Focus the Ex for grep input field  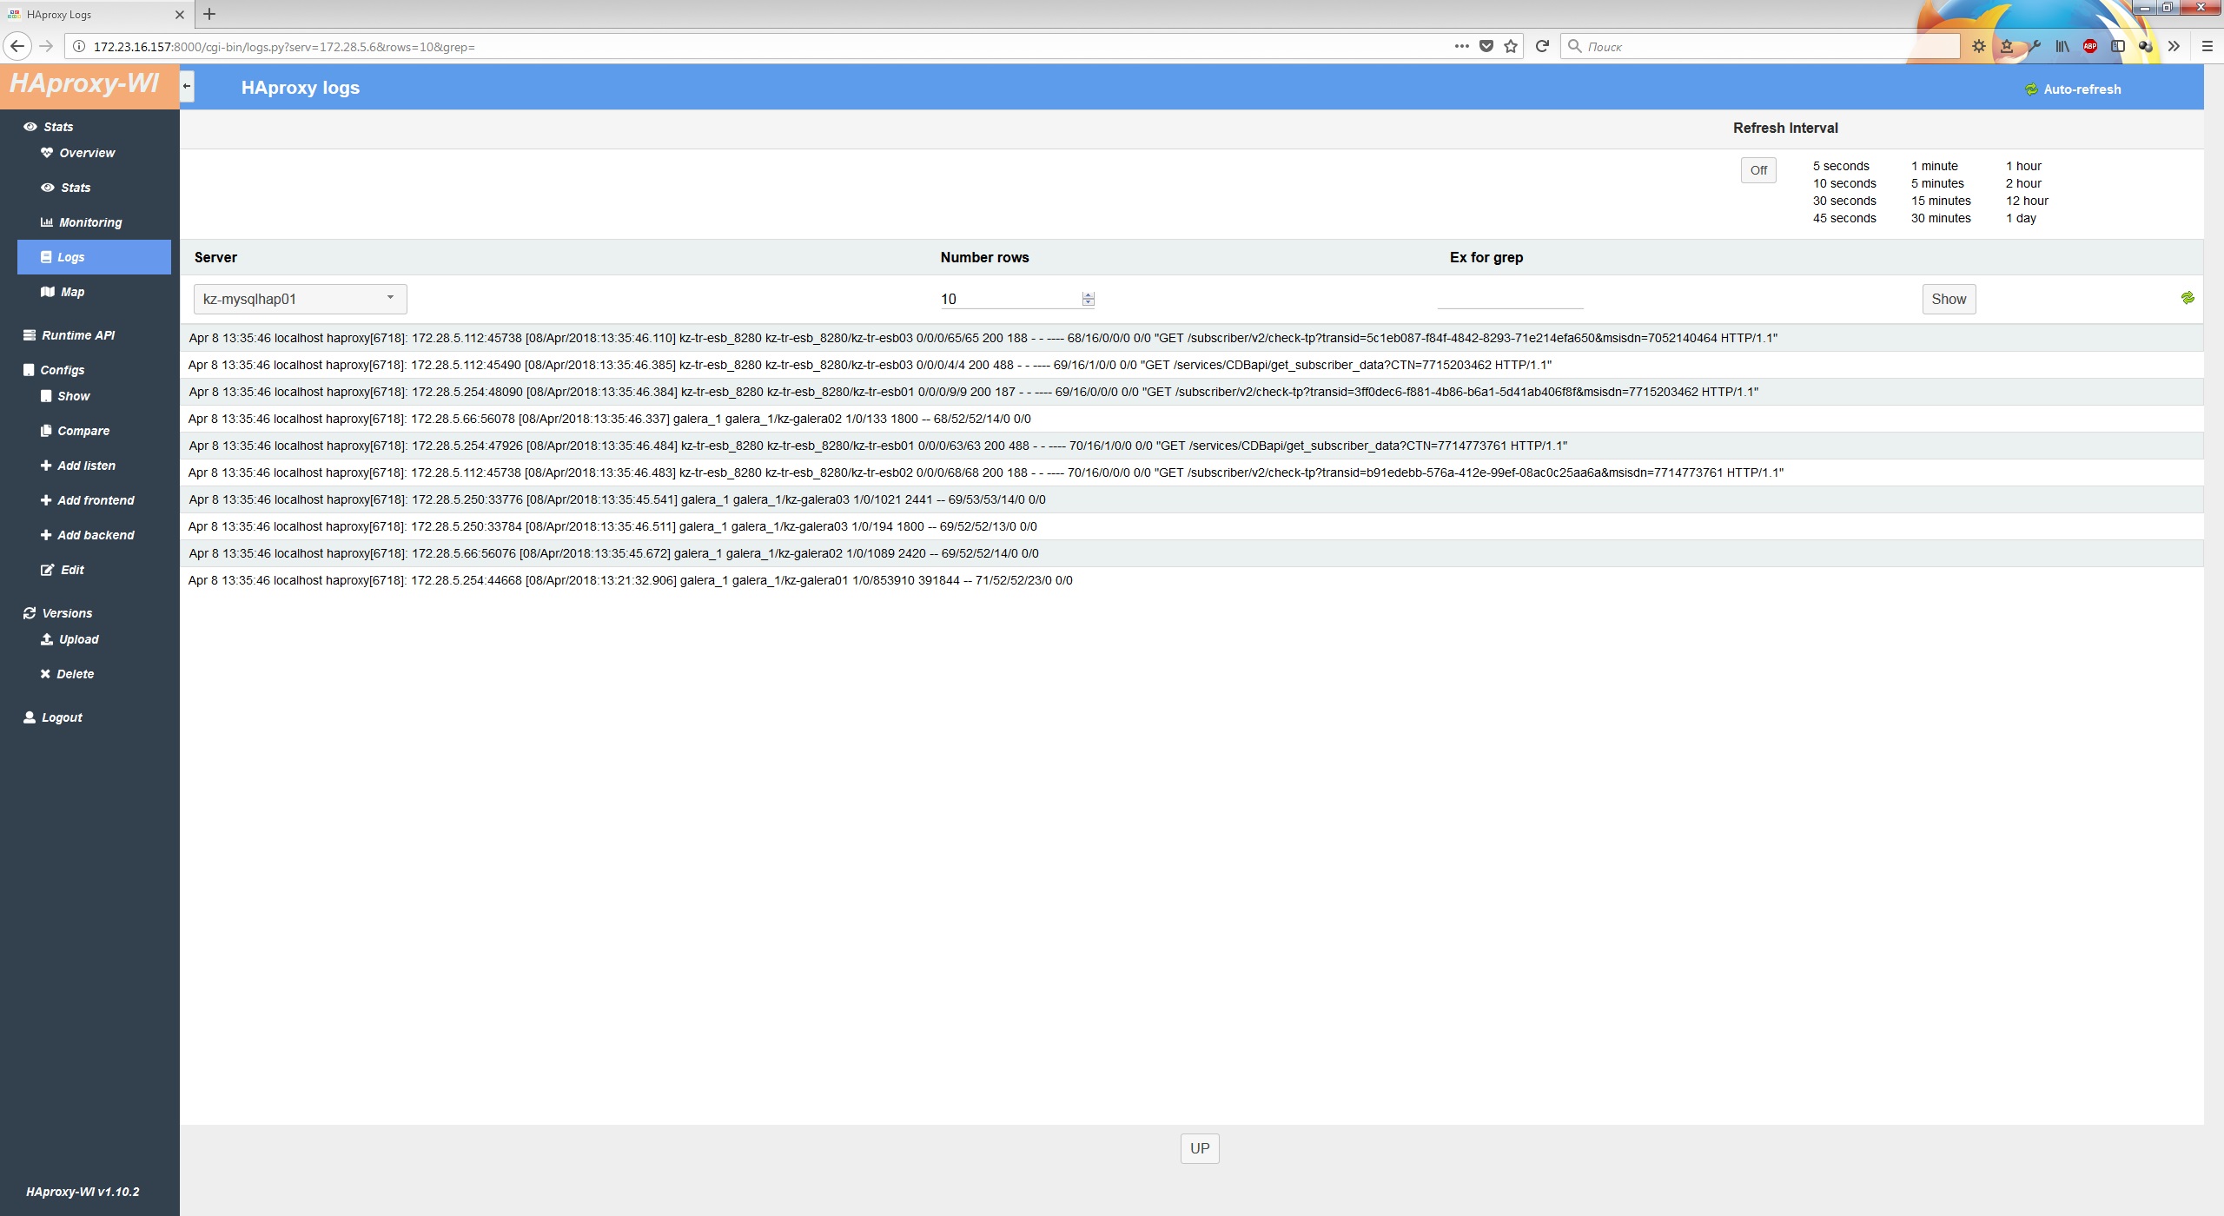(1510, 299)
